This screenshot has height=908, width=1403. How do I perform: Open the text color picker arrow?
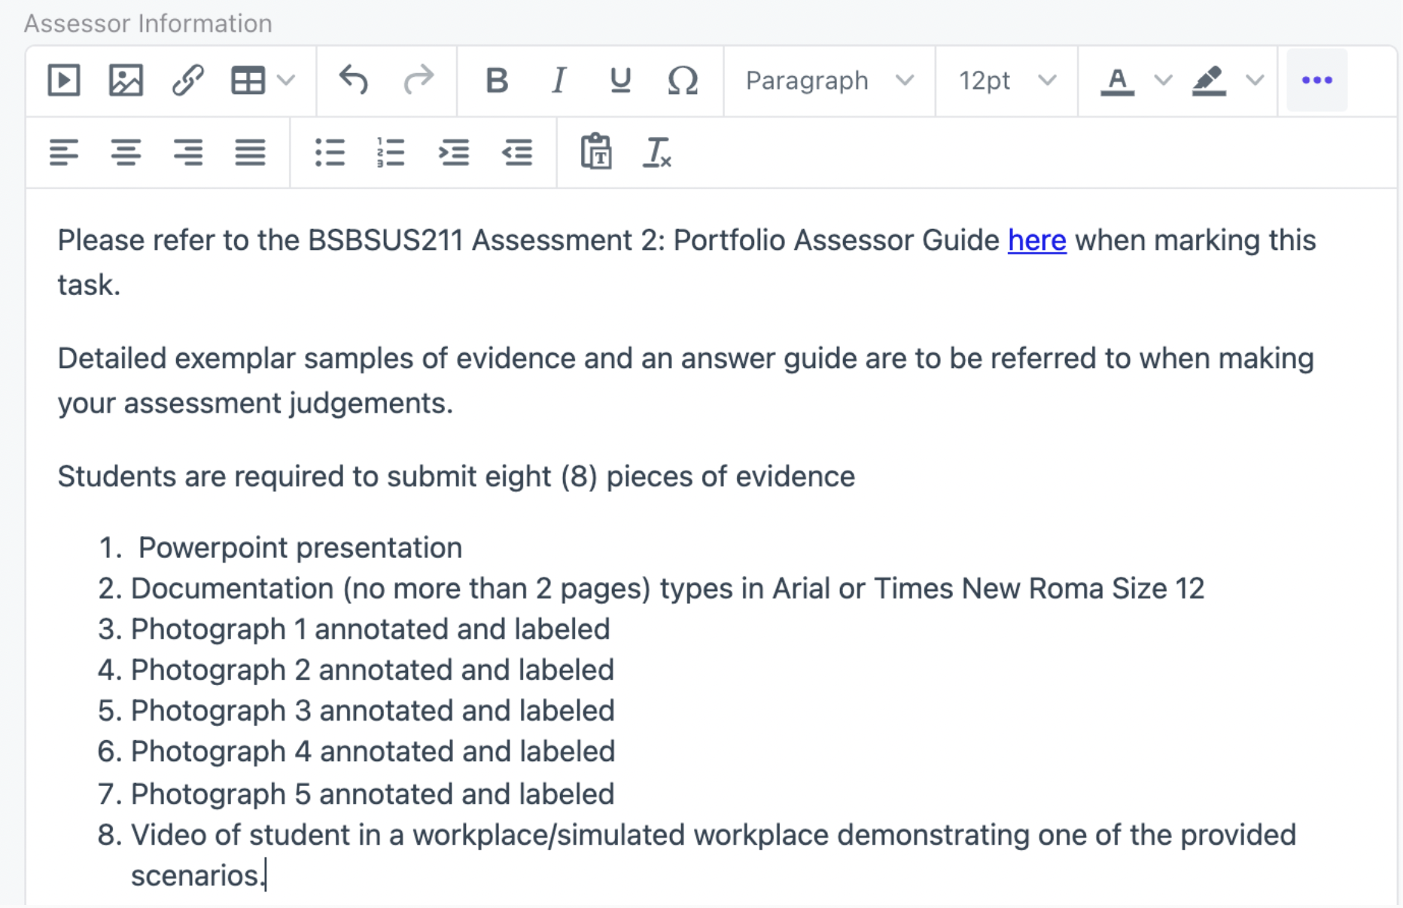point(1163,81)
